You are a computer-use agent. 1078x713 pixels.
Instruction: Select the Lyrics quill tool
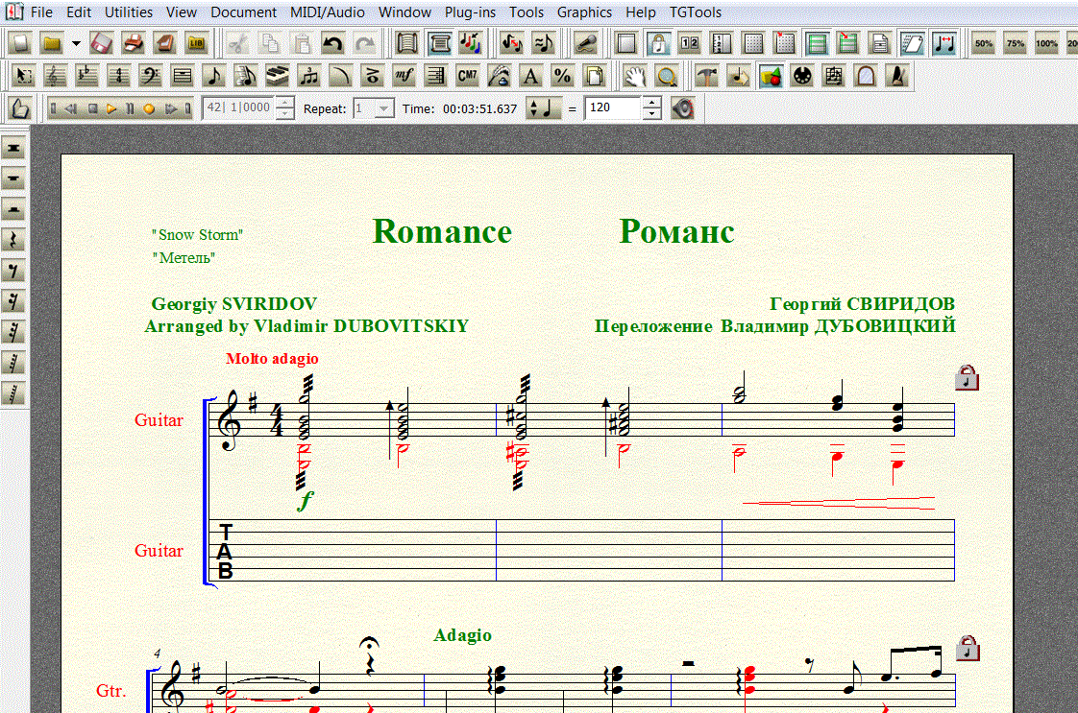(x=499, y=76)
